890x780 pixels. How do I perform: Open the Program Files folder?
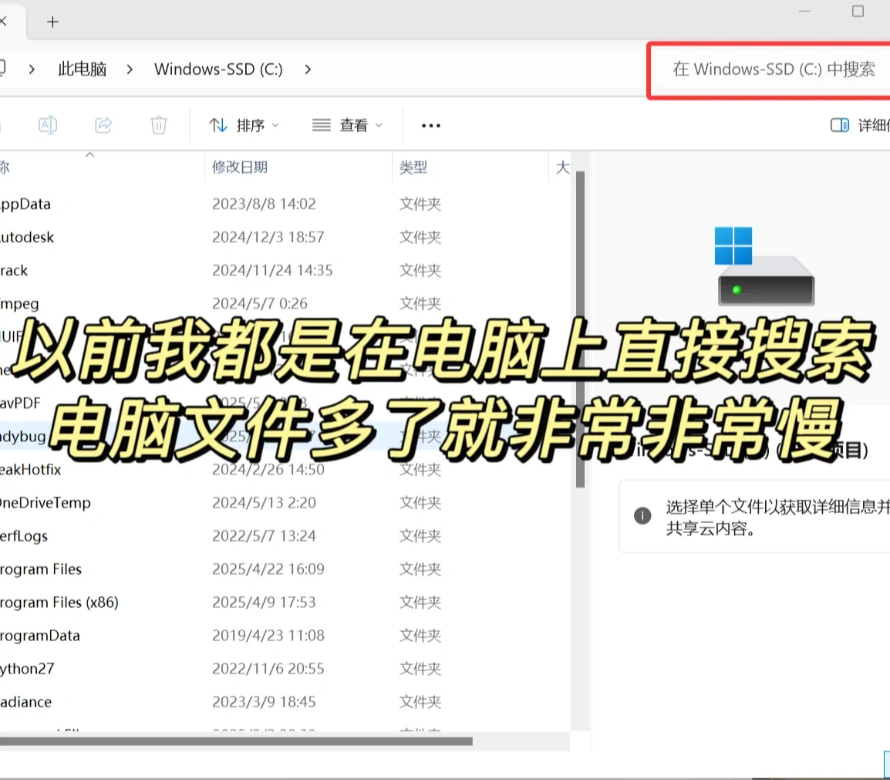[41, 569]
